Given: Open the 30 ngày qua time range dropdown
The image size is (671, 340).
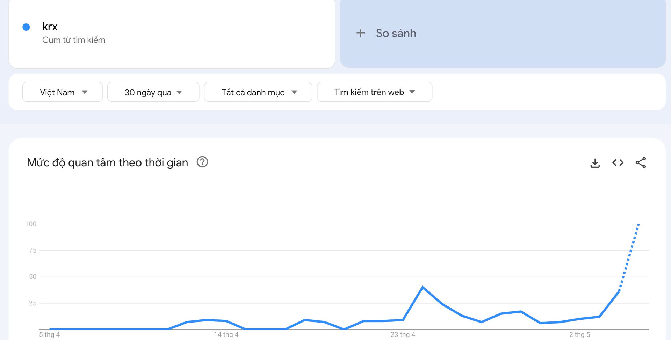Looking at the screenshot, I should [153, 92].
